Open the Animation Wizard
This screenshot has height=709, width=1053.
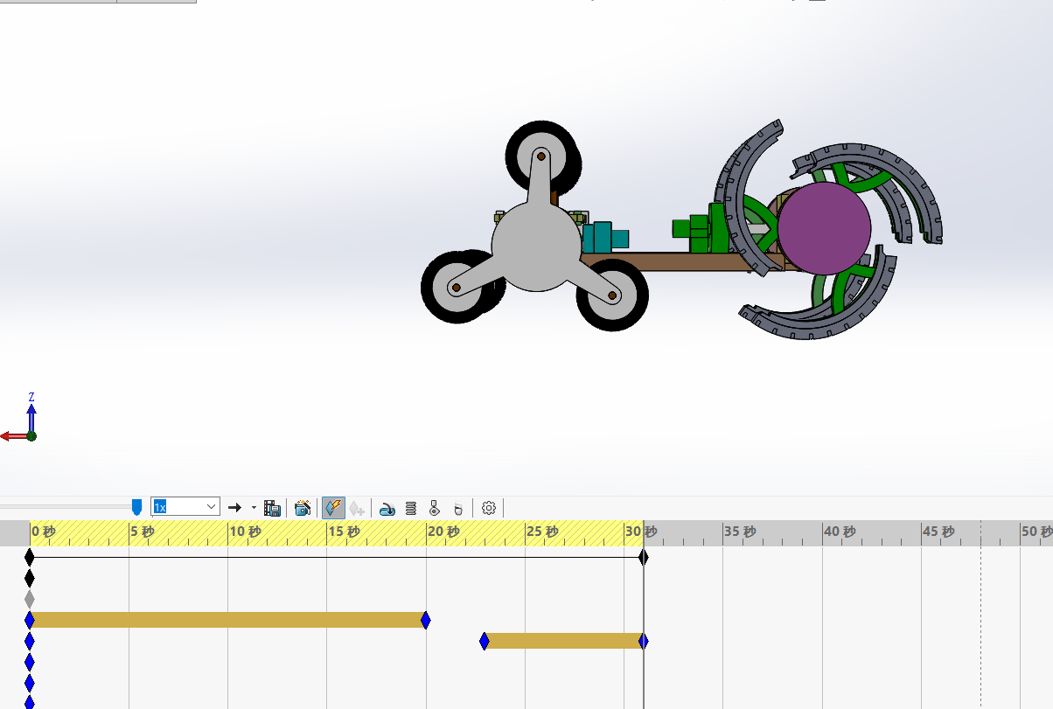coord(303,507)
